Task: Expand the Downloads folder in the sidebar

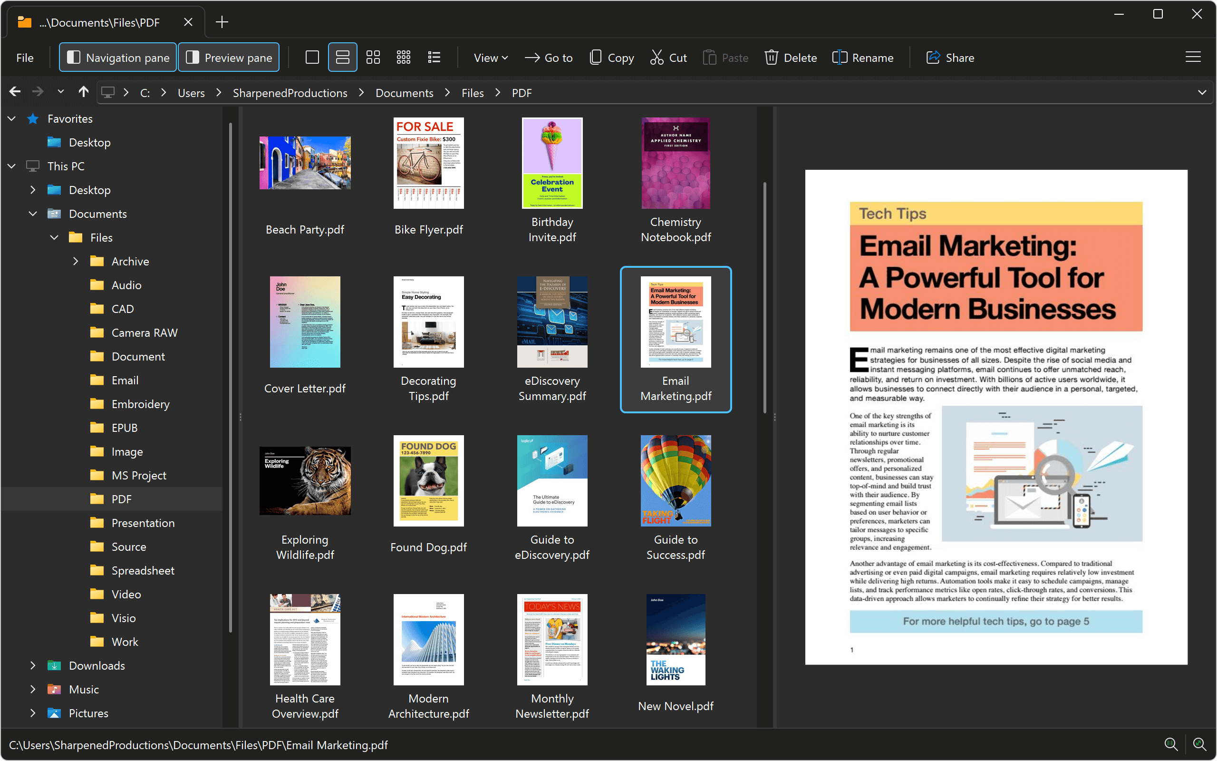Action: tap(33, 665)
